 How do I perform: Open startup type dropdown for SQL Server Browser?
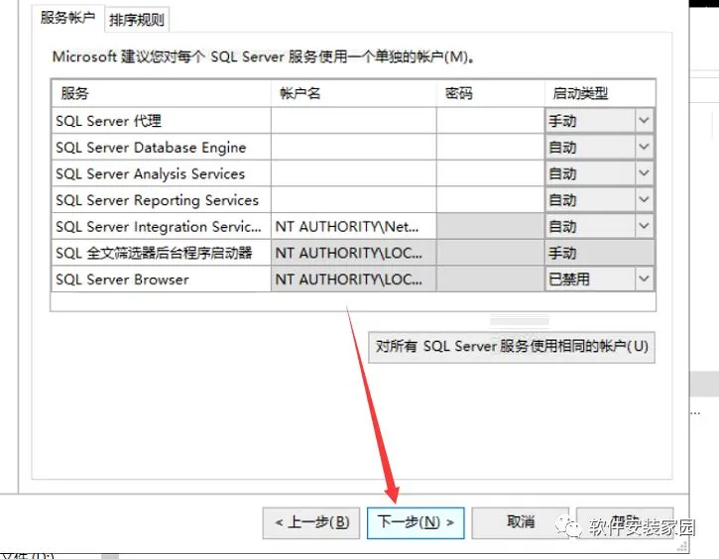tap(644, 279)
